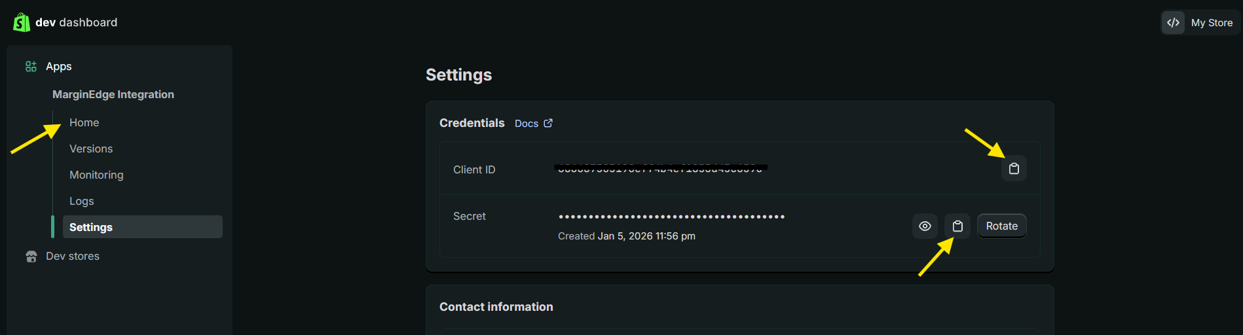Click the dev dashboard title

(x=77, y=22)
